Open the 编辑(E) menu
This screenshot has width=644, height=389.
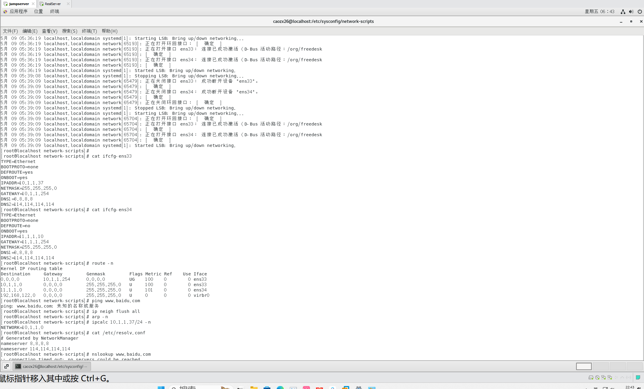point(30,31)
